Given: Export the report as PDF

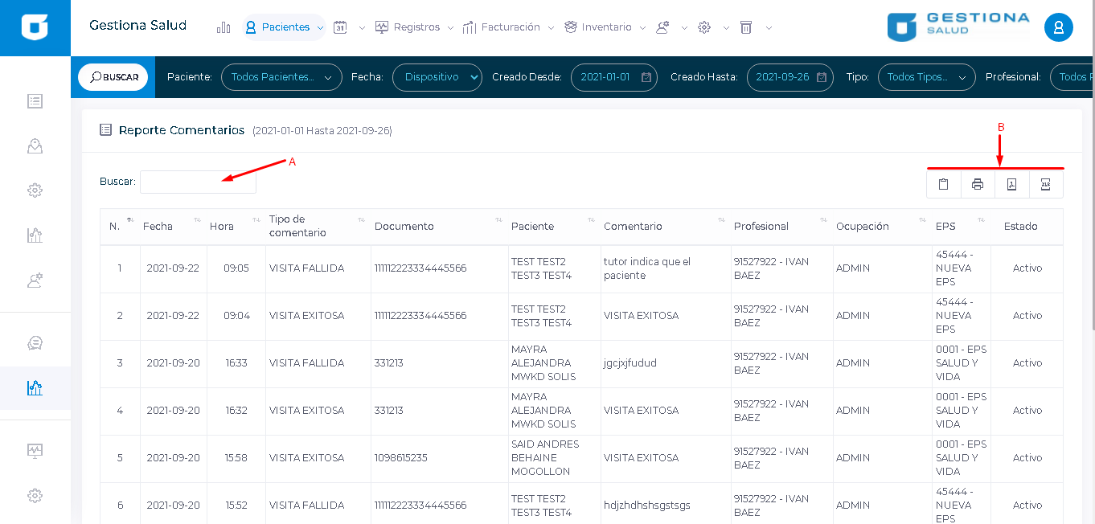Looking at the screenshot, I should pyautogui.click(x=1011, y=184).
